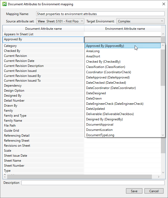
Task: Choose Classification (Classification) option
Action: pyautogui.click(x=123, y=67)
